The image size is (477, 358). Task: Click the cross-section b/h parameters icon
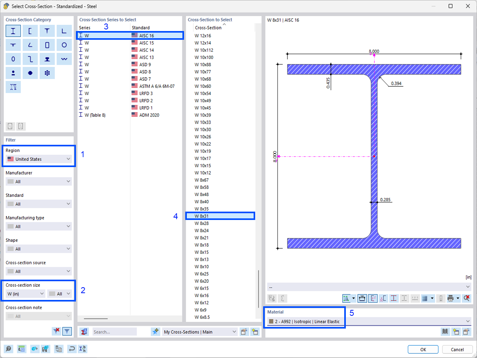coord(83,349)
